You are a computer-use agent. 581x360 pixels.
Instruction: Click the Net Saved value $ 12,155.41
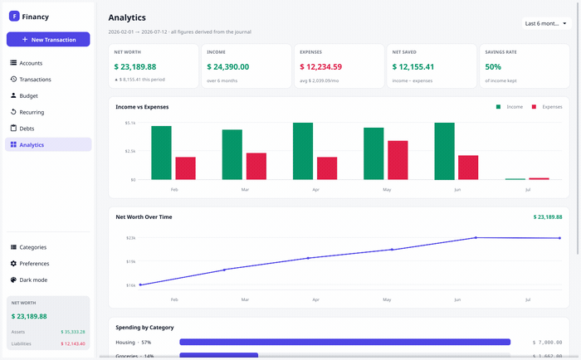[x=413, y=66]
